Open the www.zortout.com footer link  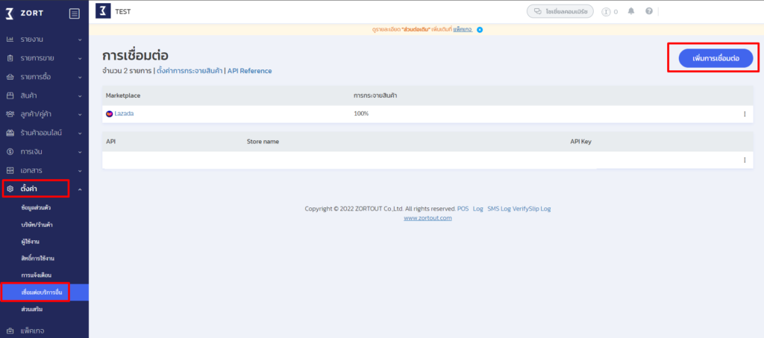pos(428,218)
